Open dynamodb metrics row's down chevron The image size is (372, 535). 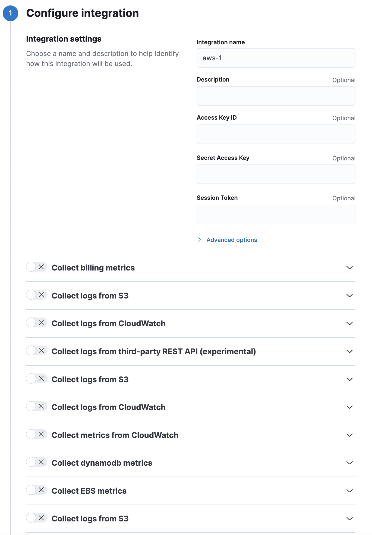349,463
